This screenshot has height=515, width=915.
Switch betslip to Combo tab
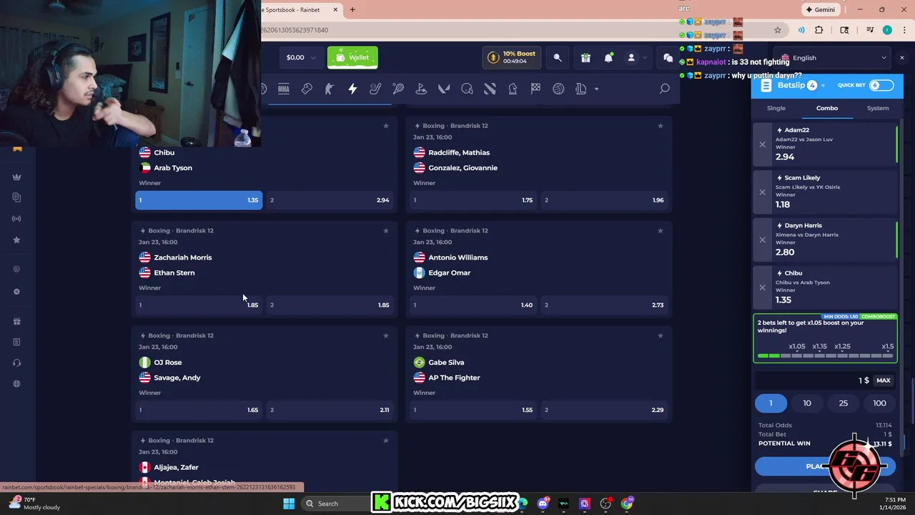(827, 108)
